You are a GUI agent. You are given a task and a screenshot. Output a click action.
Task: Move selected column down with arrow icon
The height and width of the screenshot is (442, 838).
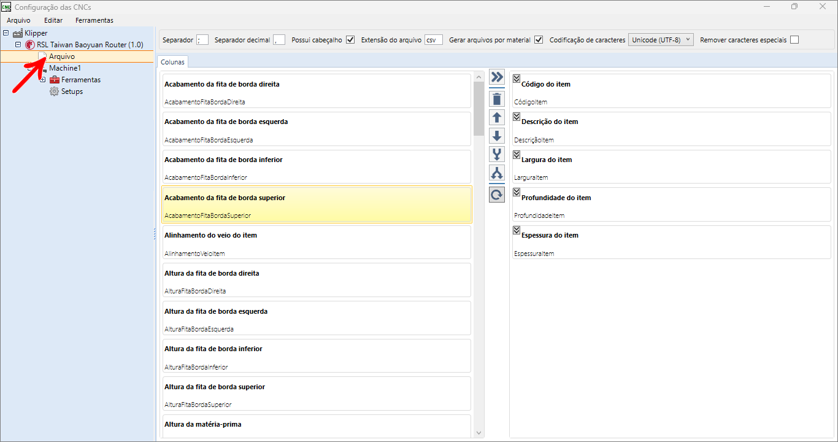(x=497, y=136)
